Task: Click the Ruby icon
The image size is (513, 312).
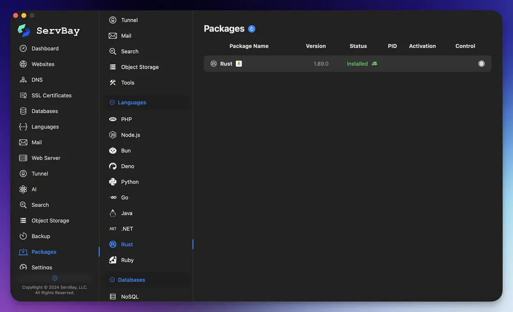Action: tap(113, 260)
